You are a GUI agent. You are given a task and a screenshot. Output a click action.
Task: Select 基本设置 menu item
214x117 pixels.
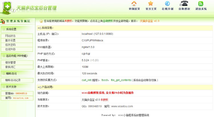click(10, 40)
